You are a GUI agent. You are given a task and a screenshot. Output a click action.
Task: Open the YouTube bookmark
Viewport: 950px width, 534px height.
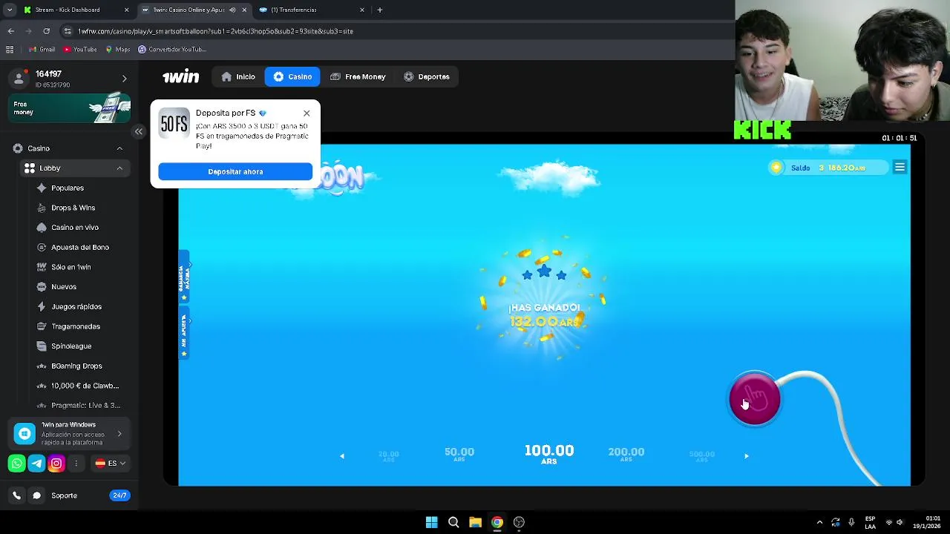(x=79, y=49)
